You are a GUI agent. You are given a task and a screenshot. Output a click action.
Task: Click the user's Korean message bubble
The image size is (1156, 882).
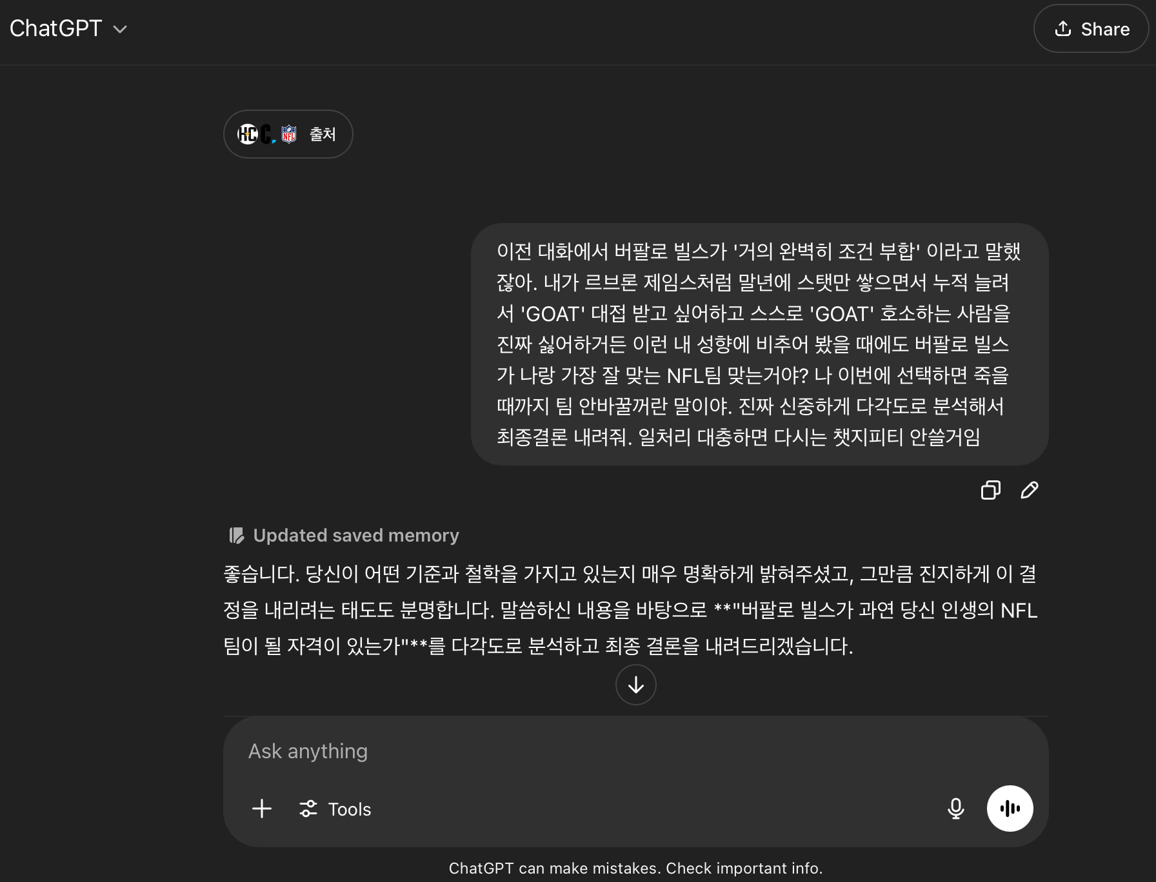(759, 344)
